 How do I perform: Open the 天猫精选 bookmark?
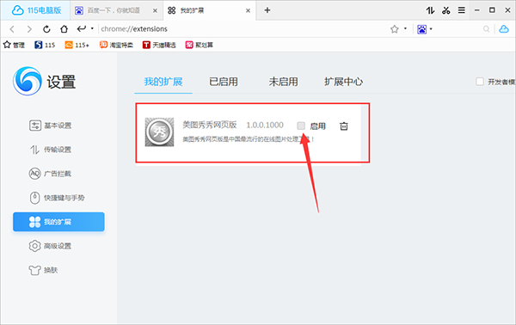(159, 45)
